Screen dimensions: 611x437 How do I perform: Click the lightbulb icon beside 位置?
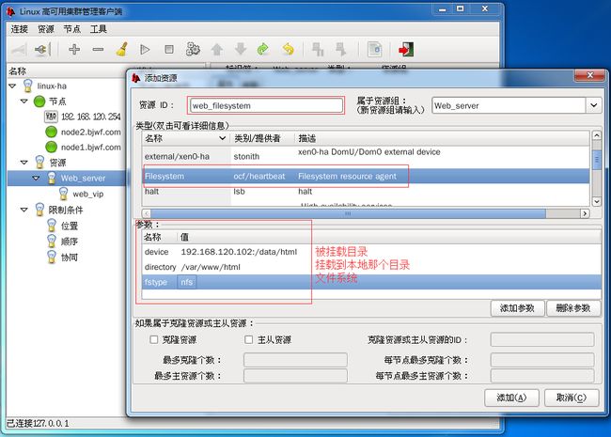[x=52, y=226]
